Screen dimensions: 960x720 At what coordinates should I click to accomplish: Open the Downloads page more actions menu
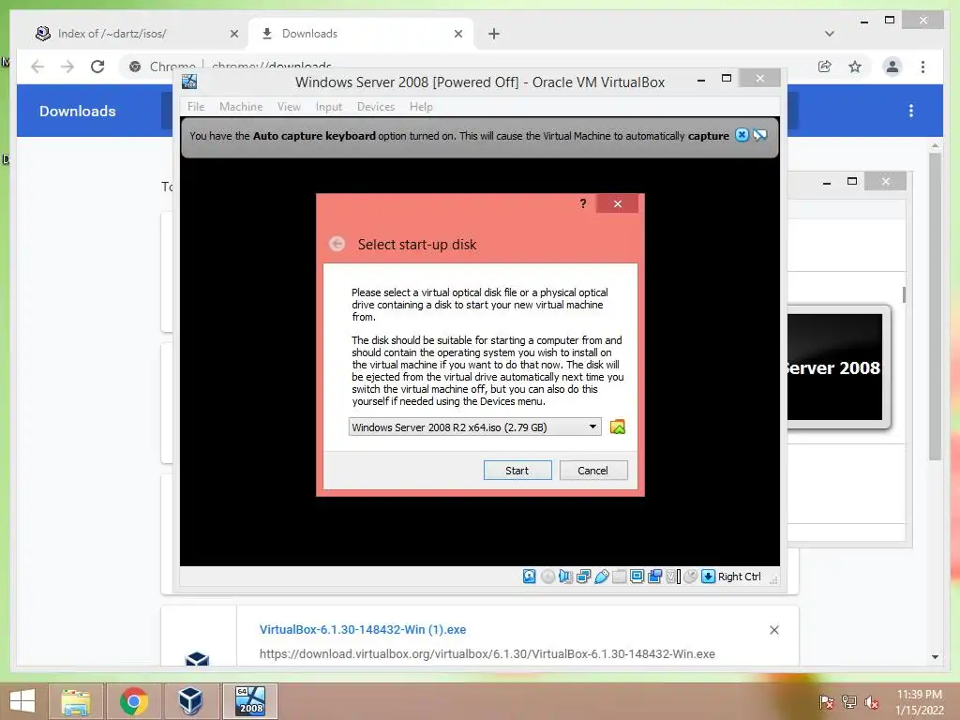point(911,111)
